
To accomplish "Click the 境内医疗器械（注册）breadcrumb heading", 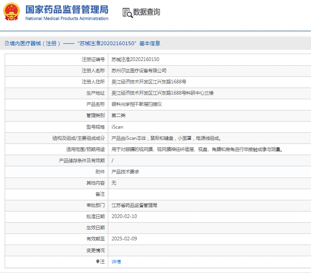I will pos(35,43).
